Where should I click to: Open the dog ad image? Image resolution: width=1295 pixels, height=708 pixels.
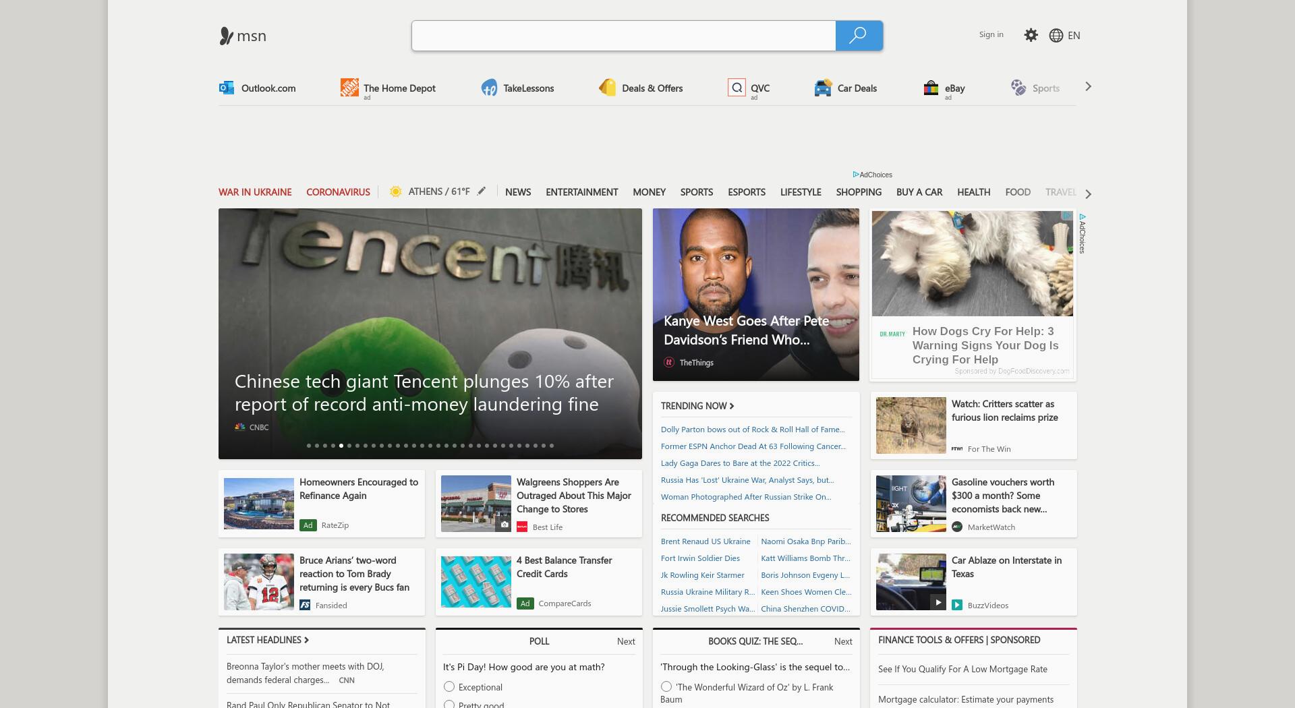972,264
